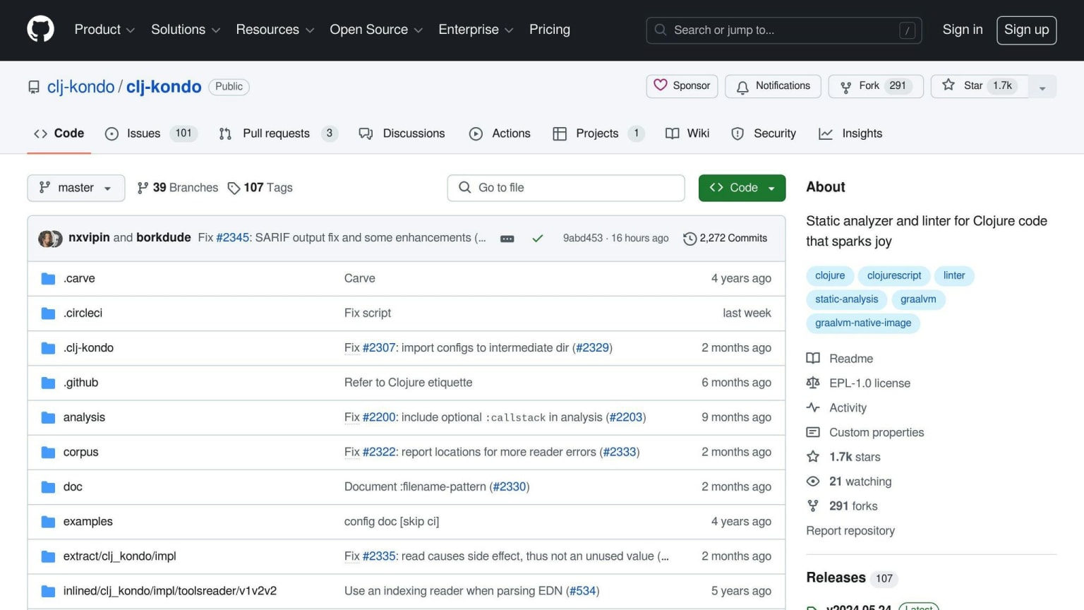
Task: Open the Actions tab
Action: click(x=500, y=133)
